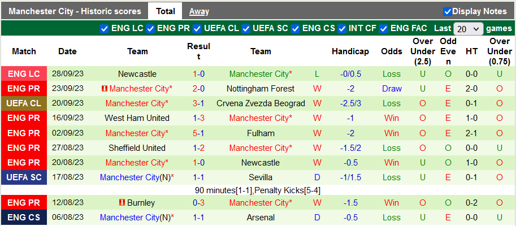The image size is (516, 226).
Task: Toggle the Display Notes checkbox
Action: [447, 11]
